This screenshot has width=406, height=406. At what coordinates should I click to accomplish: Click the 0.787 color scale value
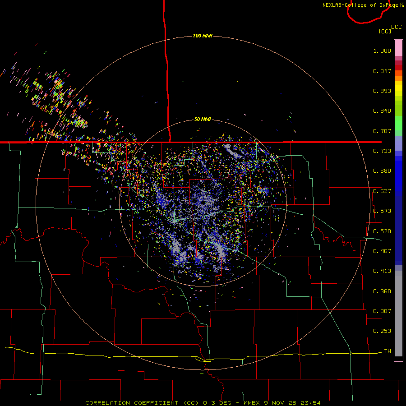[x=382, y=131]
